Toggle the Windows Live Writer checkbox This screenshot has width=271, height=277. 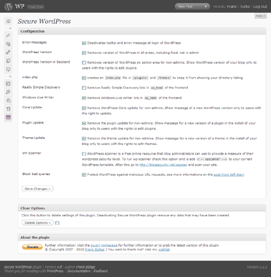[84, 98]
